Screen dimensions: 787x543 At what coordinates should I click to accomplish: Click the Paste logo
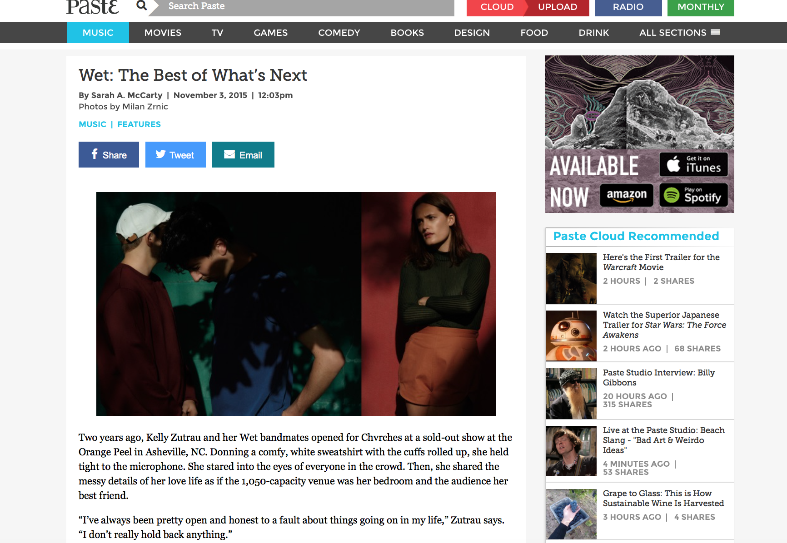coord(93,6)
